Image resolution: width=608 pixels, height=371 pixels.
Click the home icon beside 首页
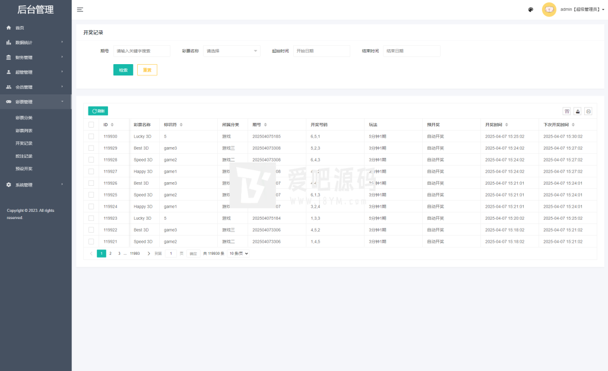pyautogui.click(x=8, y=27)
